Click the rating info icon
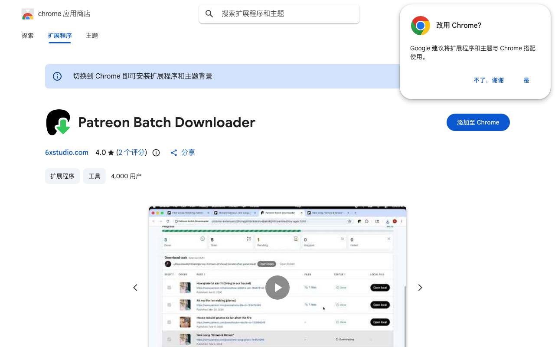Viewport: 555px width, 347px height. pyautogui.click(x=156, y=153)
